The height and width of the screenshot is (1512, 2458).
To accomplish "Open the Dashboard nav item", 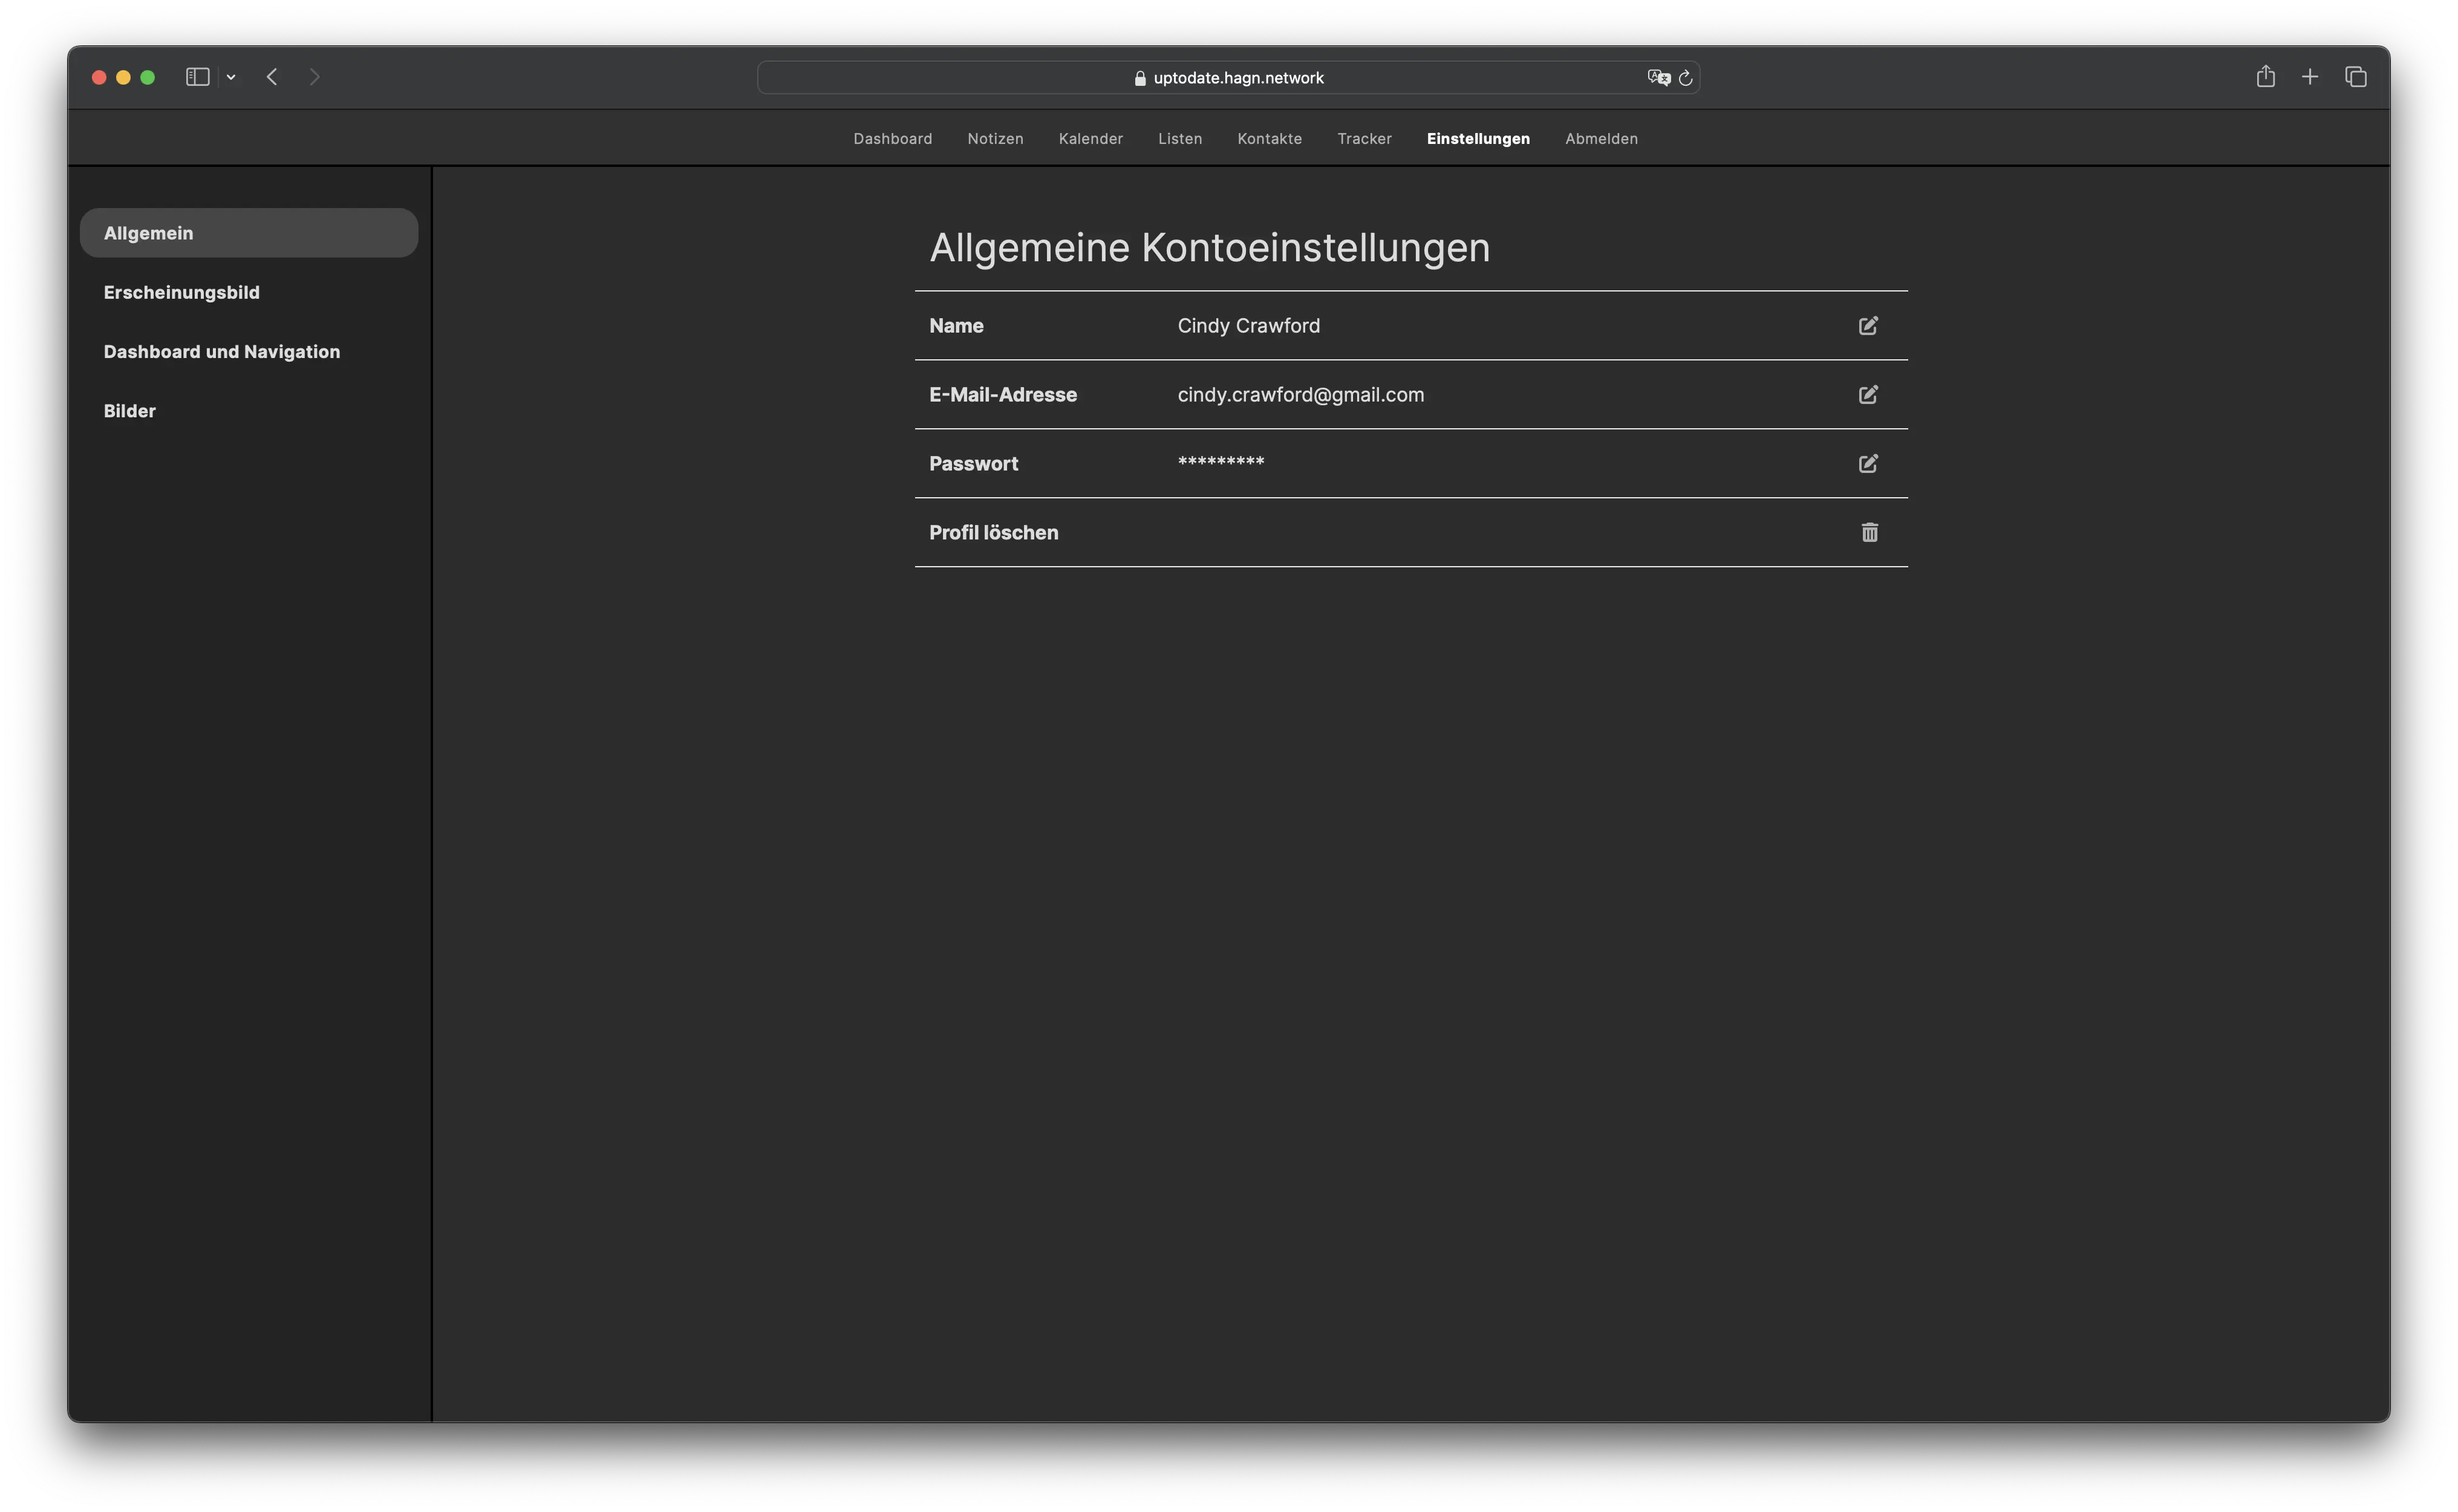I will coord(892,139).
